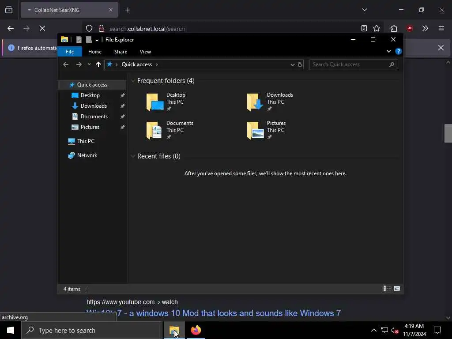Image resolution: width=452 pixels, height=339 pixels.
Task: Open the address bar history dropdown
Action: point(292,64)
